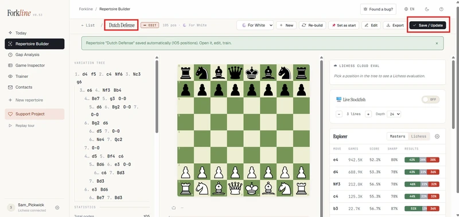459x217 pixels.
Task: Open settings gear next to Sam_Pickwick
Action: click(57, 208)
